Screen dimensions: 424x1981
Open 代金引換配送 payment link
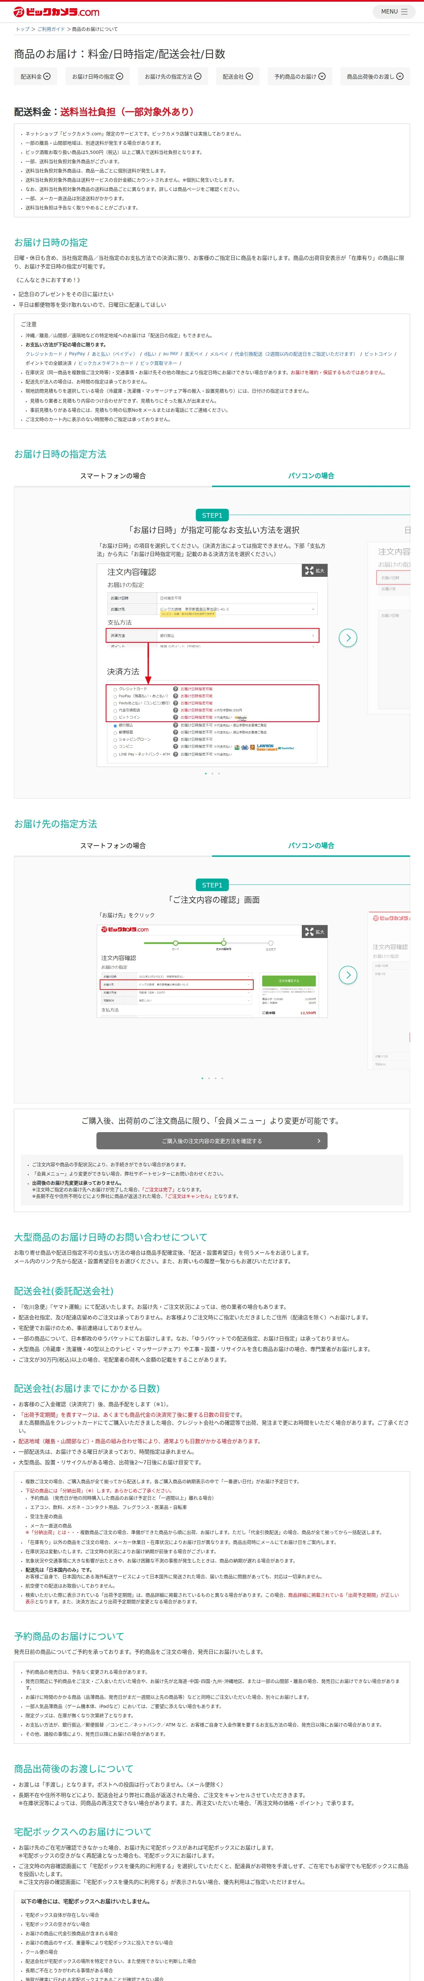pyautogui.click(x=296, y=354)
